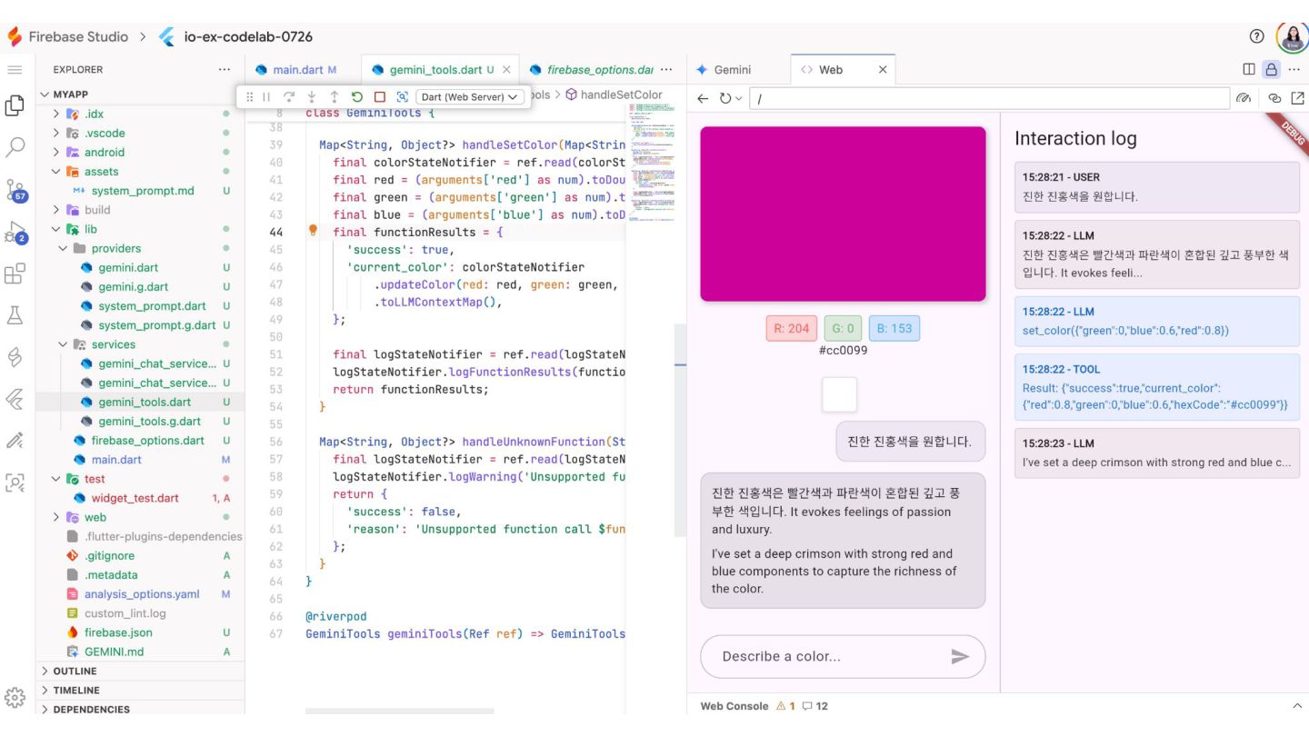
Task: Open Source Control with 57 changes
Action: pos(15,190)
